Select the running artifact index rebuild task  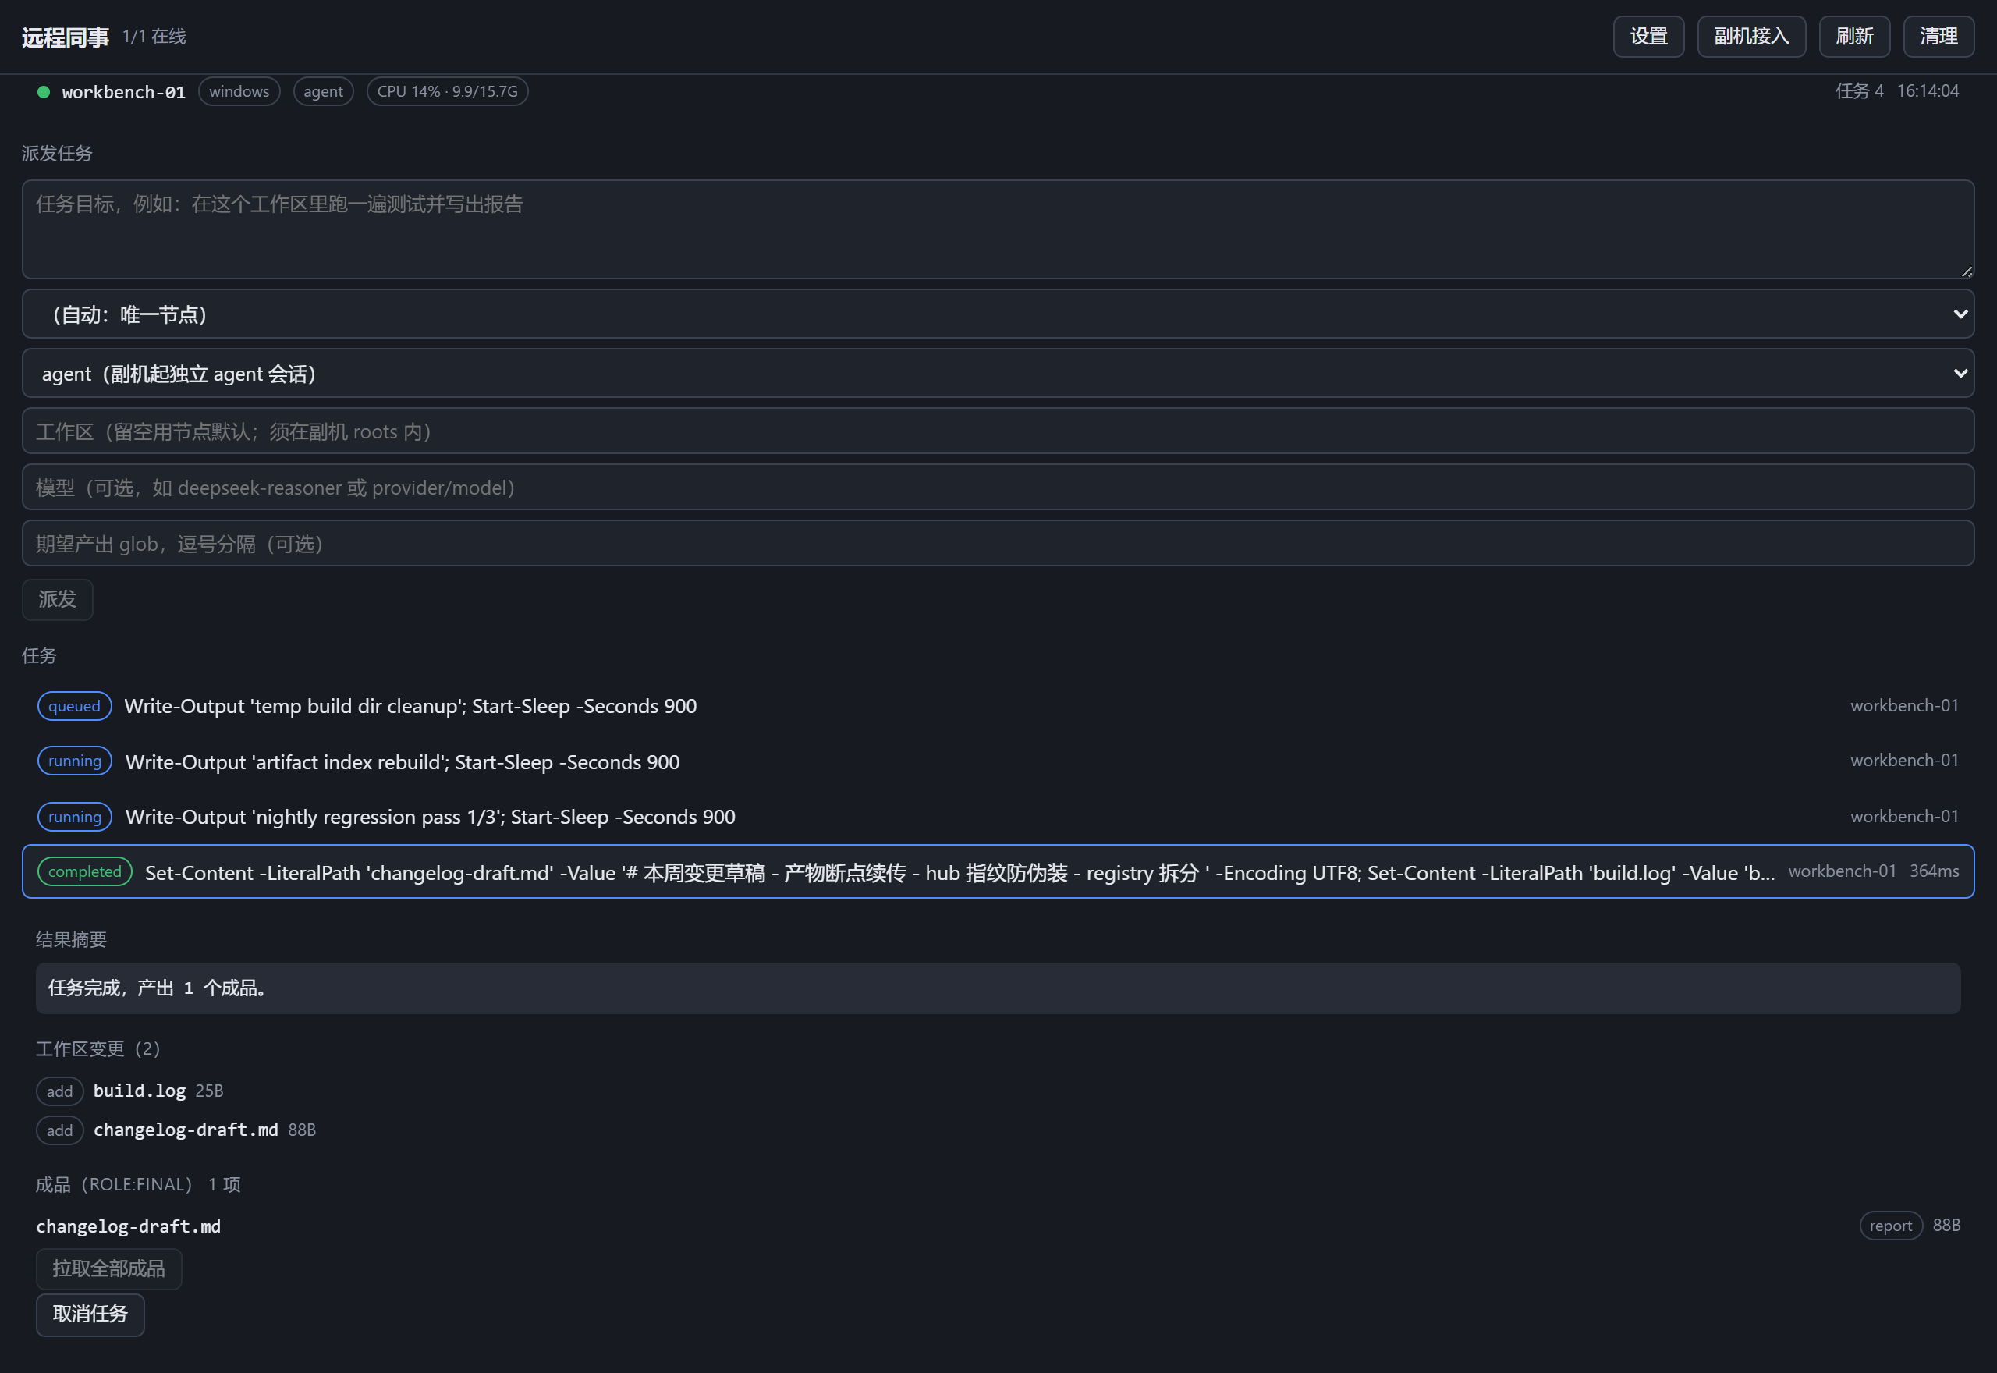(x=998, y=761)
